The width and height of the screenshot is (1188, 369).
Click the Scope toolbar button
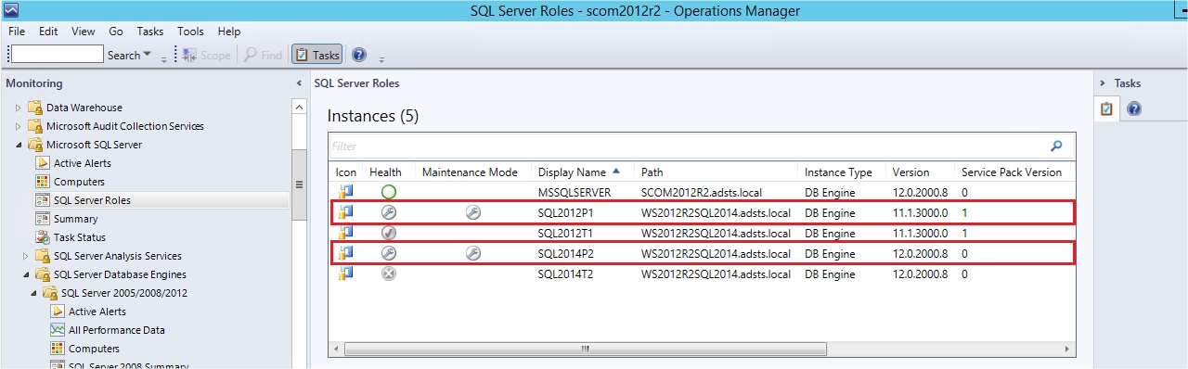click(206, 56)
